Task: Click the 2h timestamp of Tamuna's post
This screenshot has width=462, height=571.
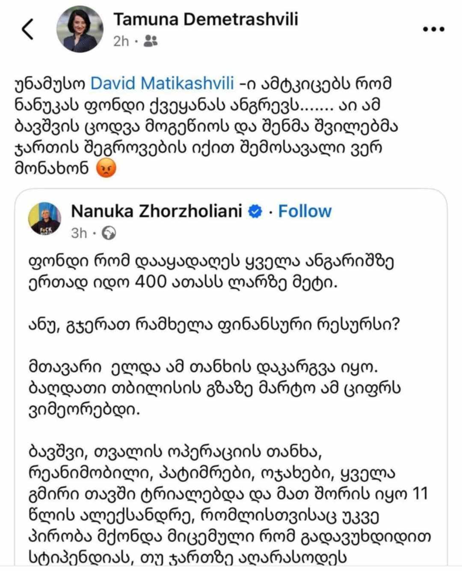Action: 121,41
